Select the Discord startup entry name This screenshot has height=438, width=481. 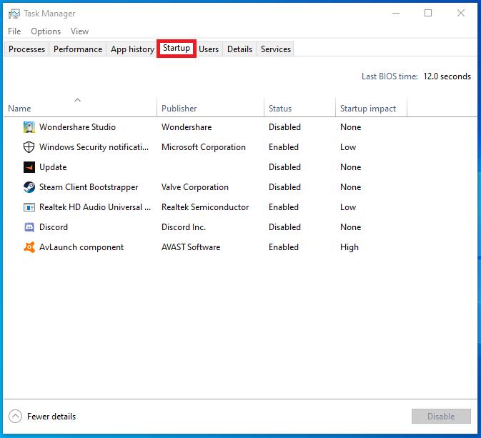54,227
